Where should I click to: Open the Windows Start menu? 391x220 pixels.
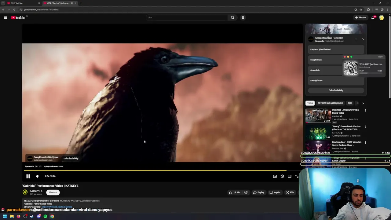pos(5,216)
